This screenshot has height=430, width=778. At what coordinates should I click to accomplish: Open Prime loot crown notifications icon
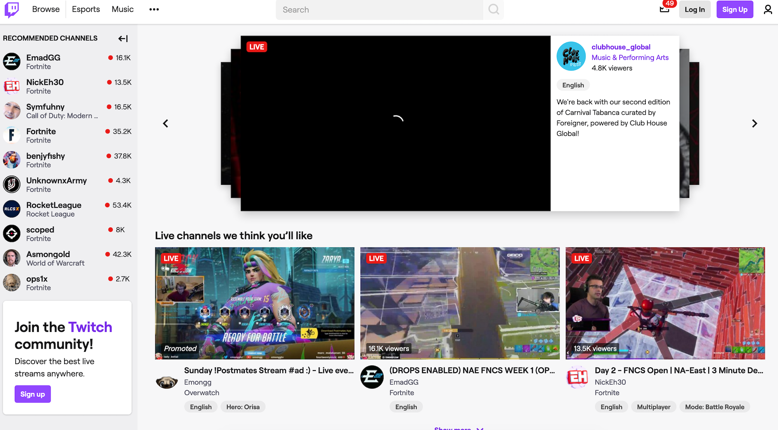(x=664, y=9)
